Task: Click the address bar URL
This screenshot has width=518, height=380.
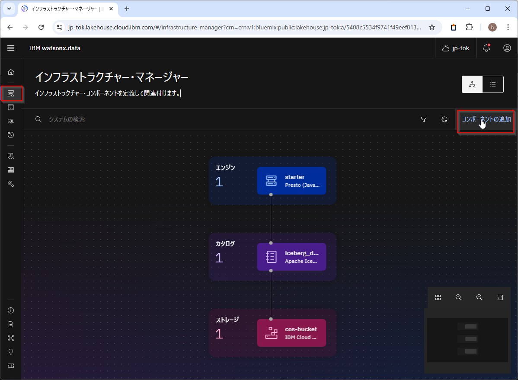Action: point(244,27)
